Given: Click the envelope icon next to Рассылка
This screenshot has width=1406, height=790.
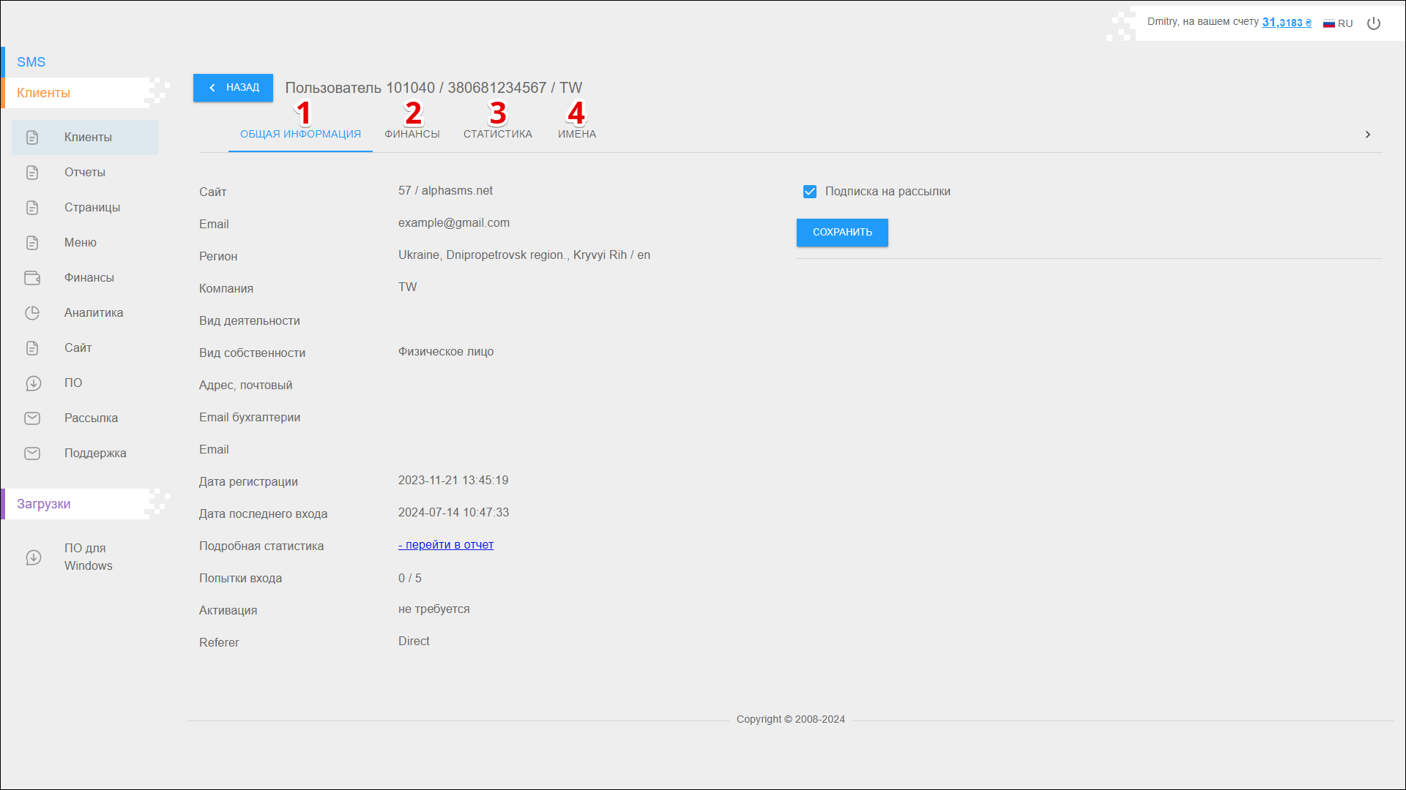Looking at the screenshot, I should [x=32, y=418].
